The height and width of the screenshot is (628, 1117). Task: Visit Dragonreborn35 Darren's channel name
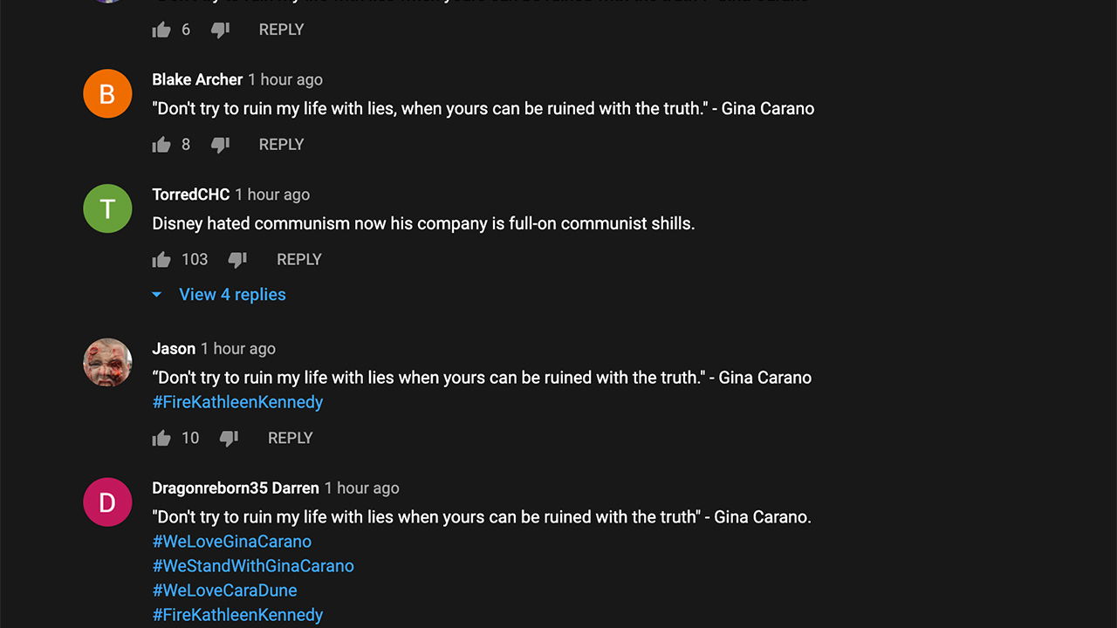236,488
